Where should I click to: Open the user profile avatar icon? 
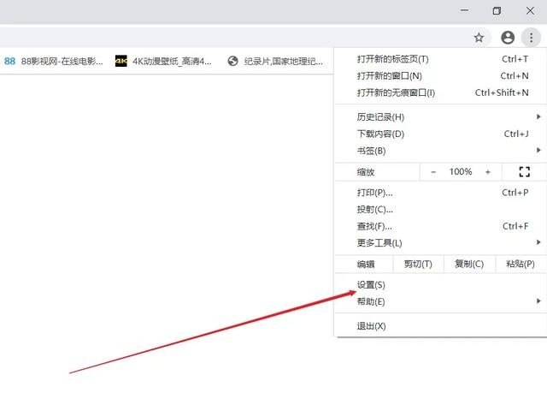pyautogui.click(x=508, y=38)
